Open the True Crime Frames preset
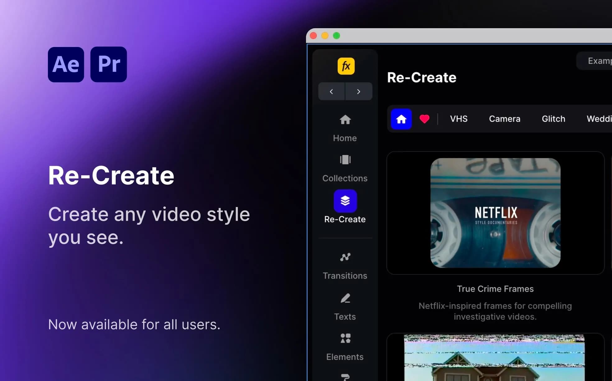 (x=495, y=289)
